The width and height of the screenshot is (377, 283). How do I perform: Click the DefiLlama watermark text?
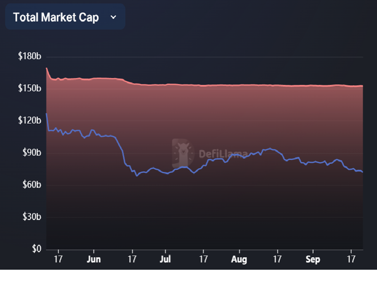coord(223,154)
